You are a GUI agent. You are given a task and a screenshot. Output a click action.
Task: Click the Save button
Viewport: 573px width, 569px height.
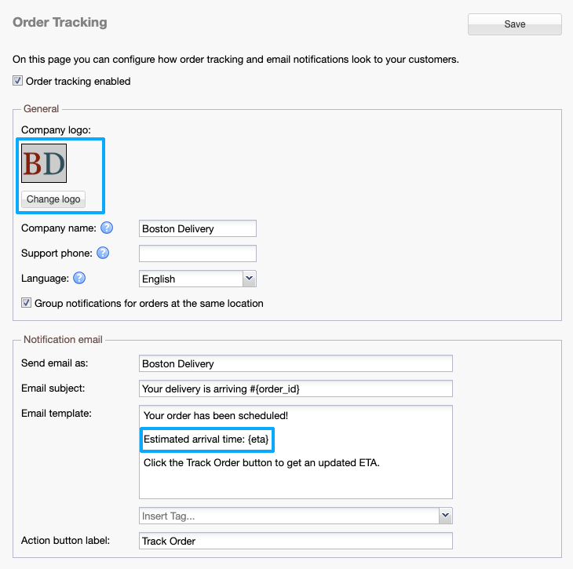[x=515, y=24]
